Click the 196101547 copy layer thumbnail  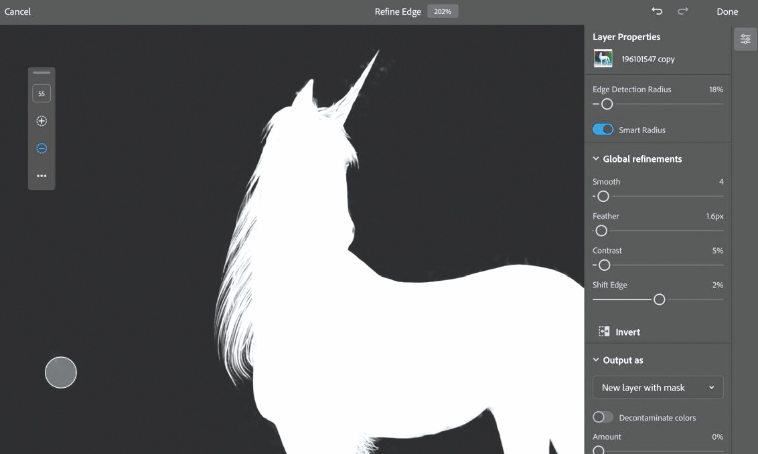(x=603, y=59)
